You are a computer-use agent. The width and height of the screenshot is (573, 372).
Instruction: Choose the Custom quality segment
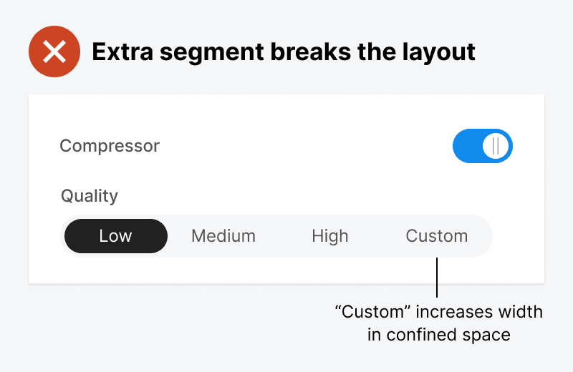tap(436, 236)
